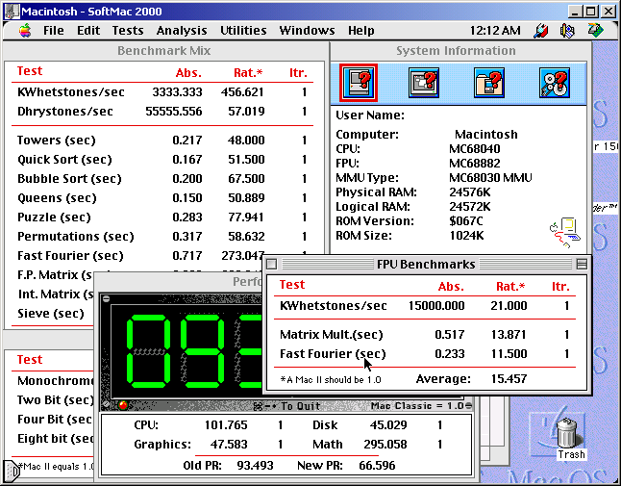Click the Average value 15.457

[x=509, y=379]
